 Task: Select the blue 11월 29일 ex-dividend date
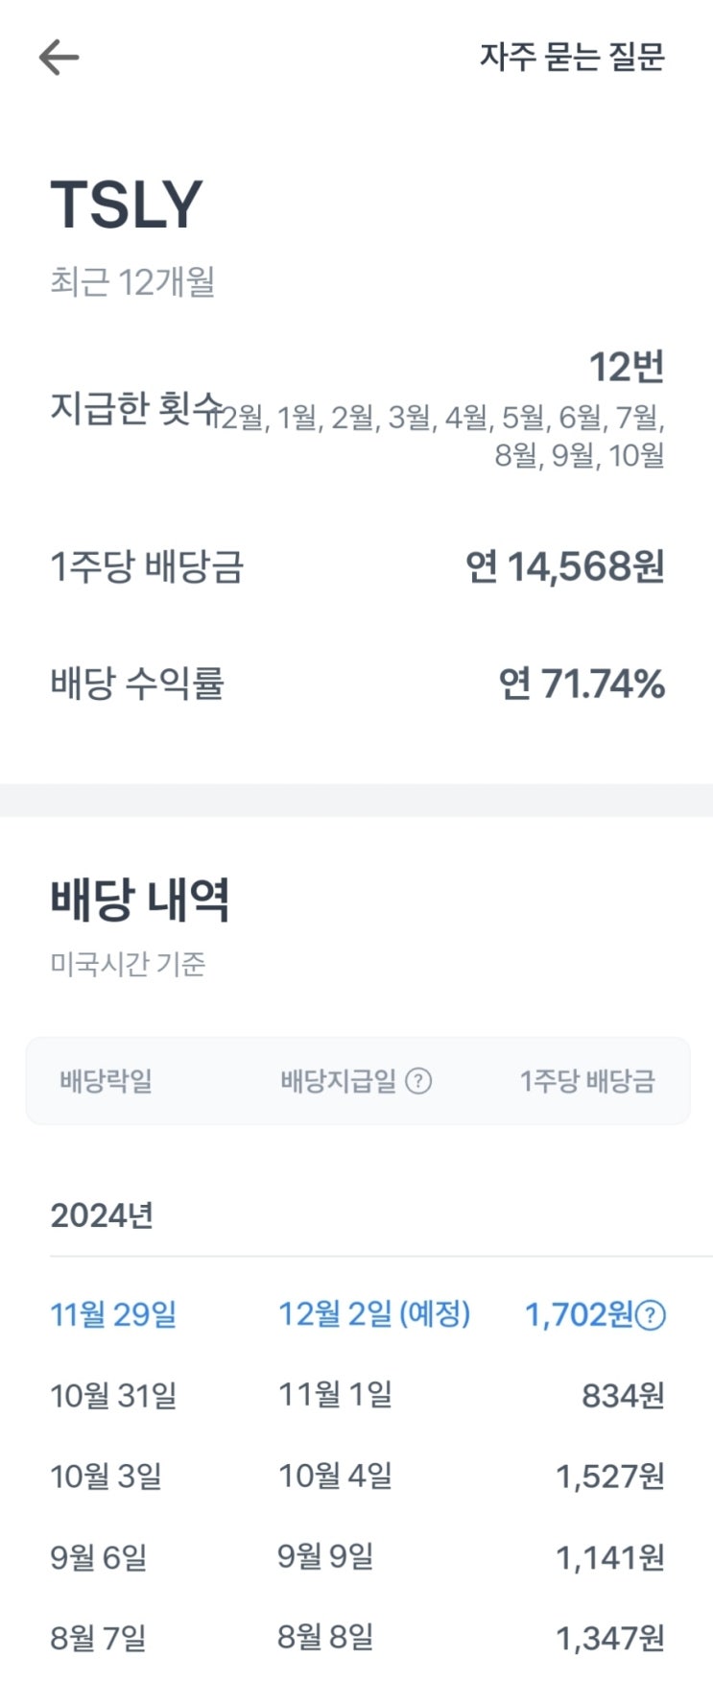[x=112, y=1315]
